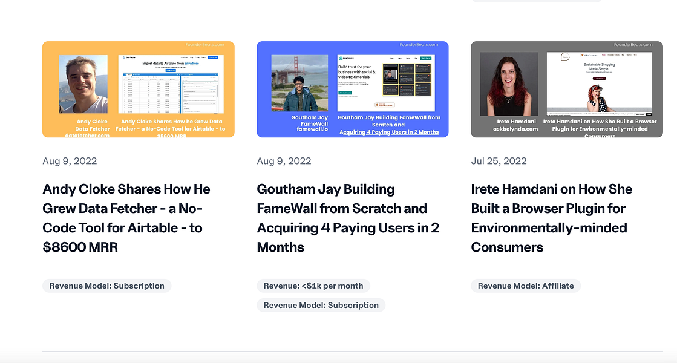Select the Revenue Model: Affiliate tag

pyautogui.click(x=526, y=286)
